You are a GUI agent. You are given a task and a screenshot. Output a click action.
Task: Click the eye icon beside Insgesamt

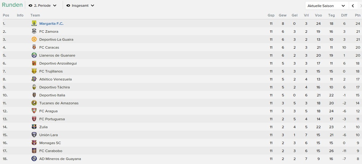point(68,6)
